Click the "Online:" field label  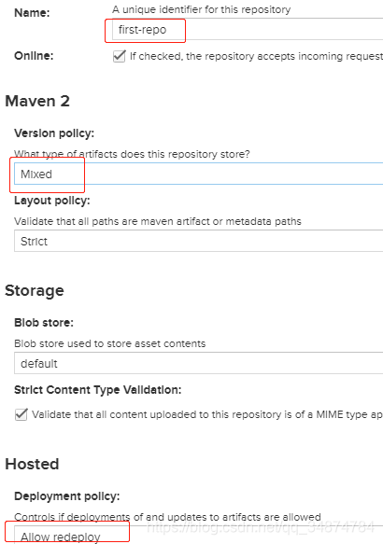pyautogui.click(x=34, y=55)
